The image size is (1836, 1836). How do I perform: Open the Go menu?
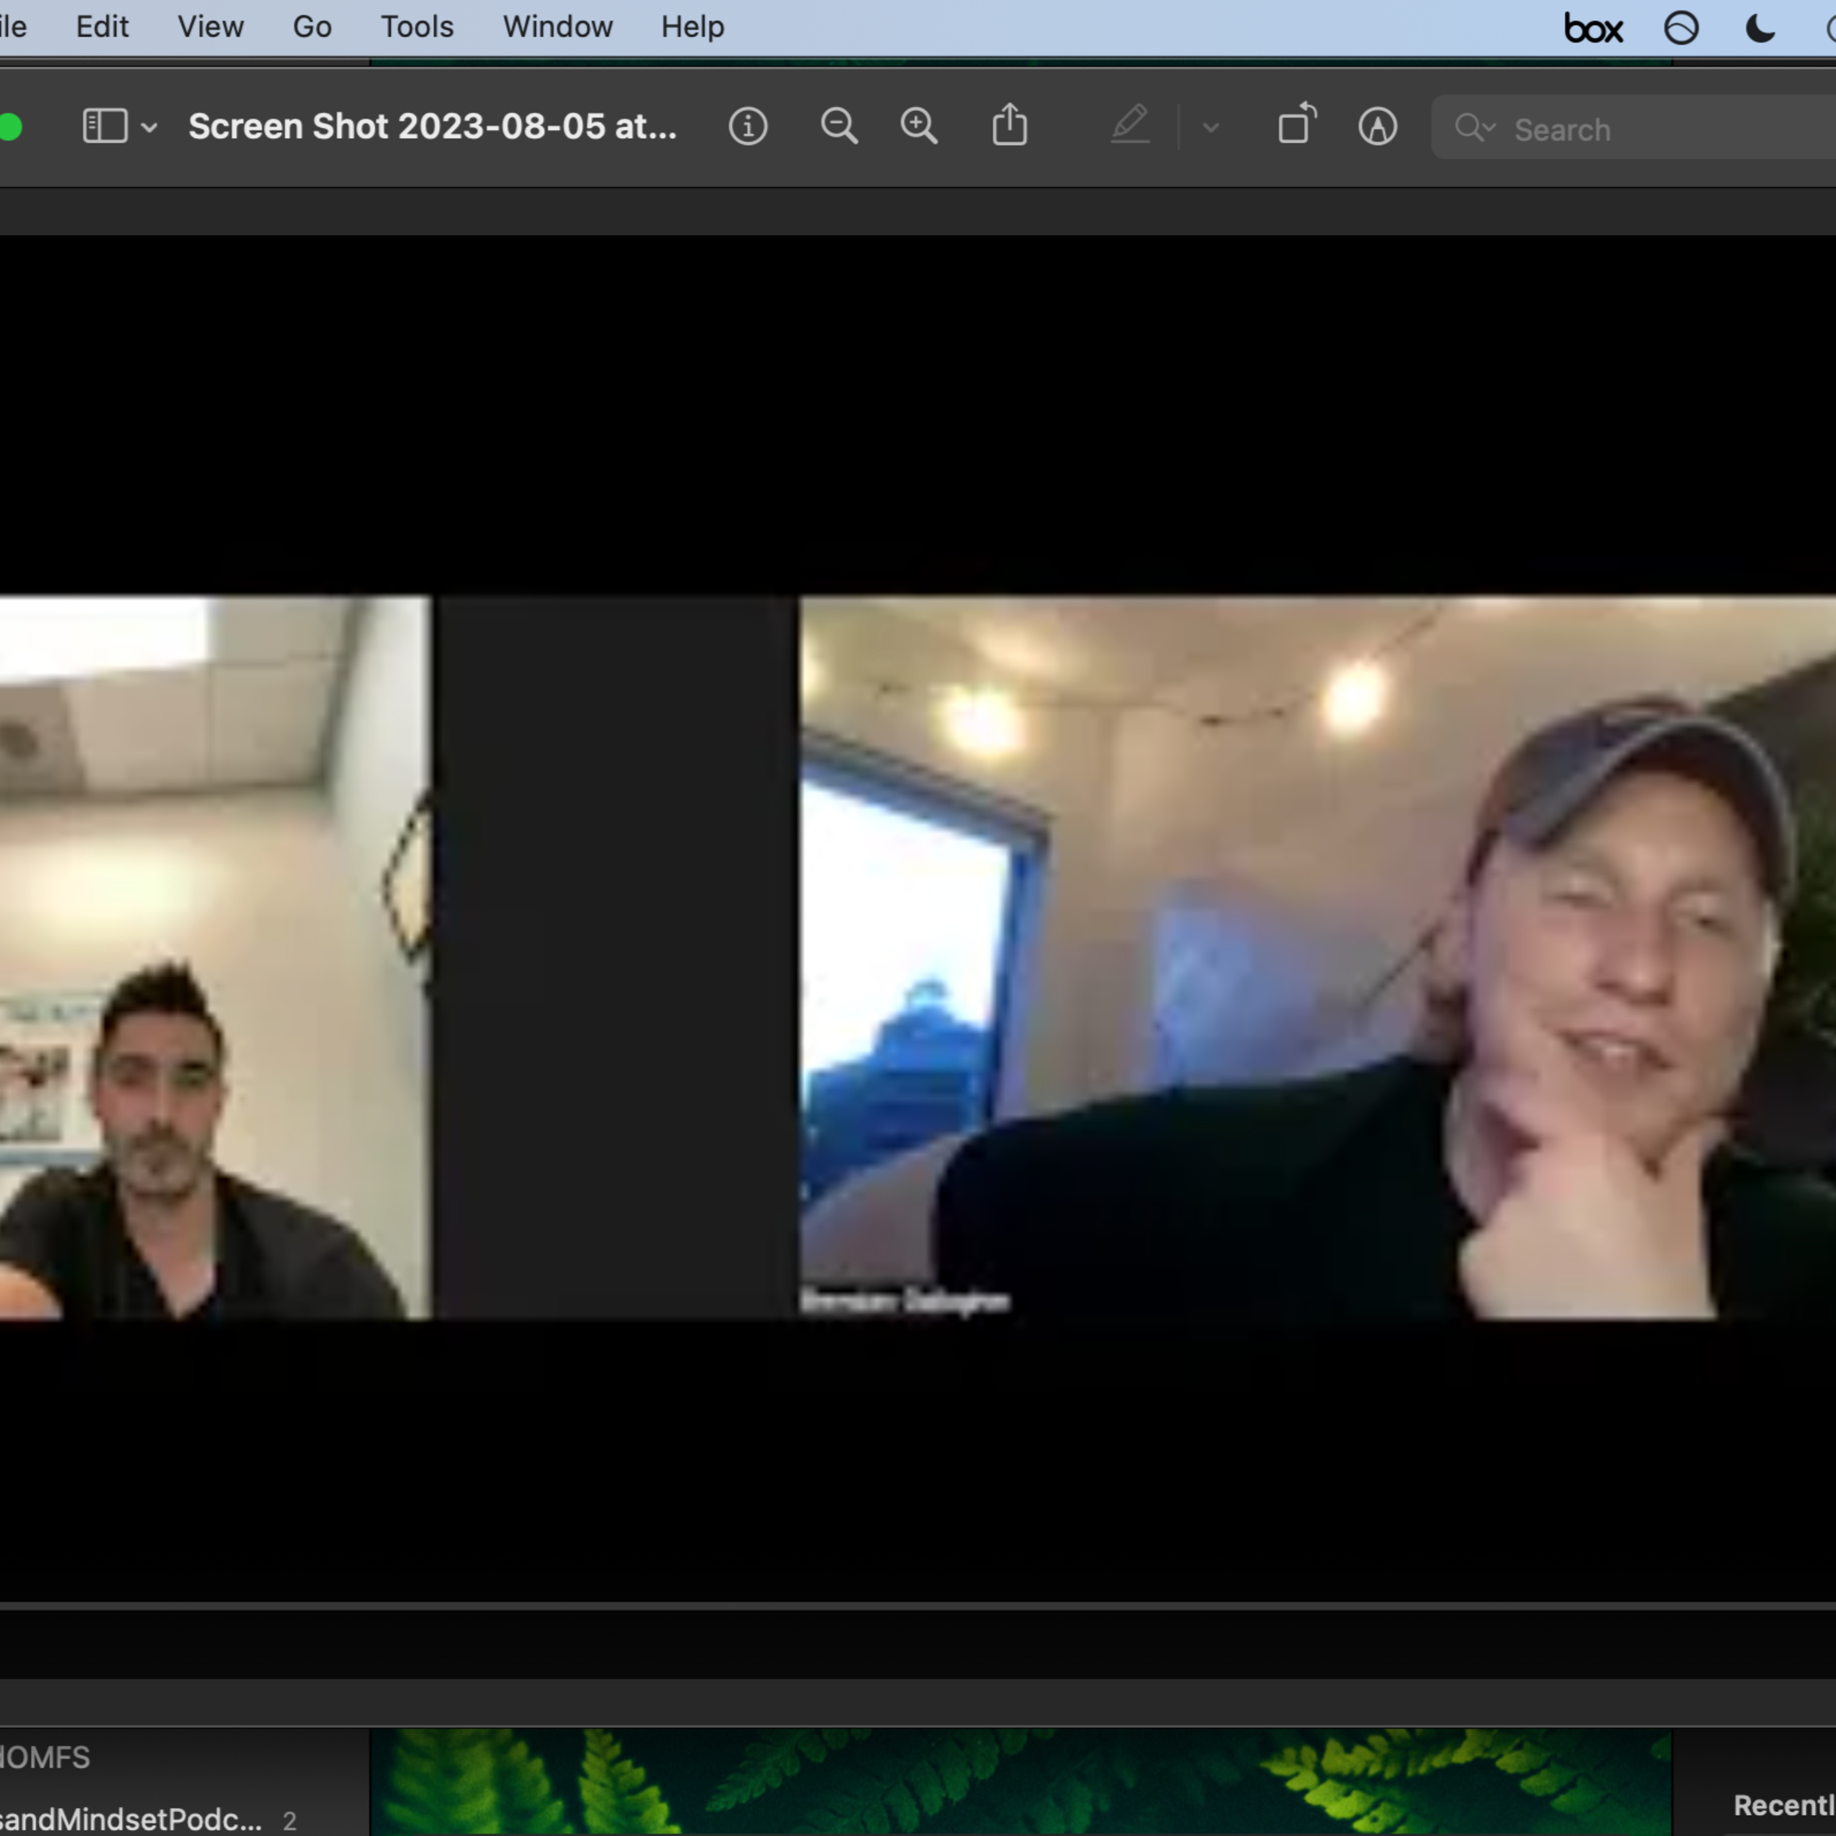tap(312, 26)
